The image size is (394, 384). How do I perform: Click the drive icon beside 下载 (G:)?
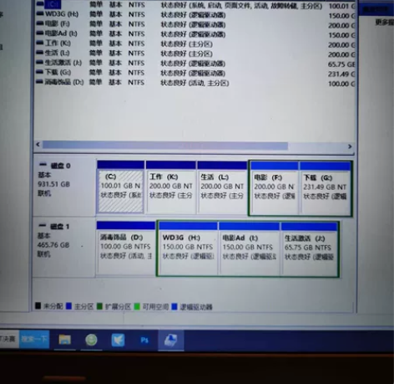tap(40, 72)
